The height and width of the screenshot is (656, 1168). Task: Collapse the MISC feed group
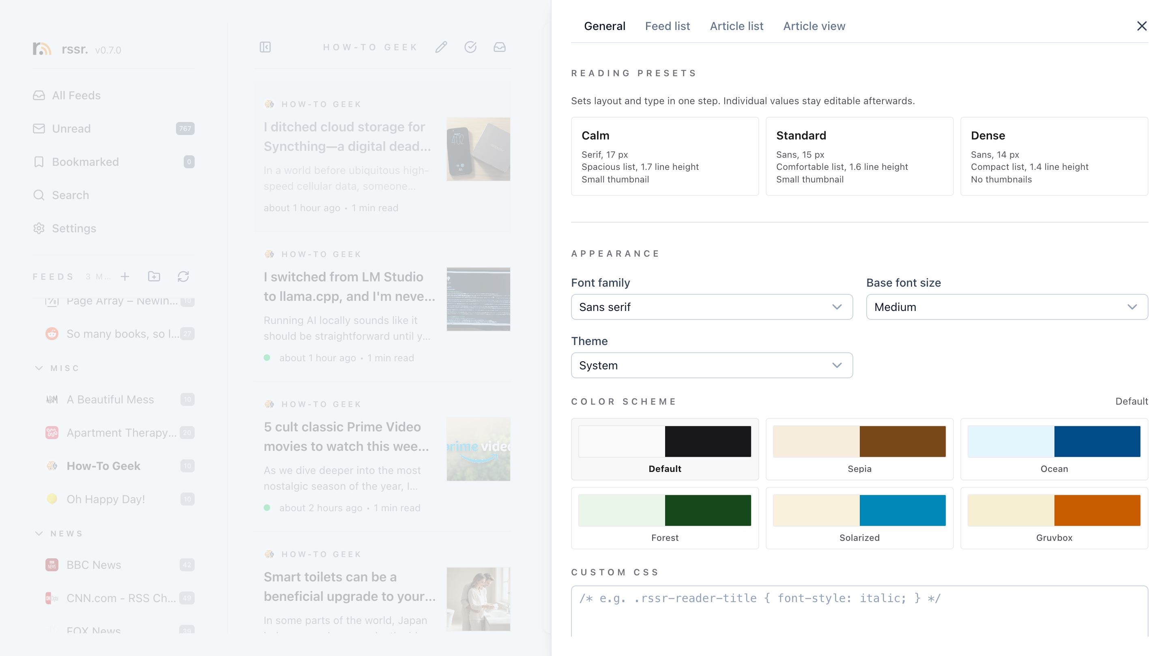(39, 368)
